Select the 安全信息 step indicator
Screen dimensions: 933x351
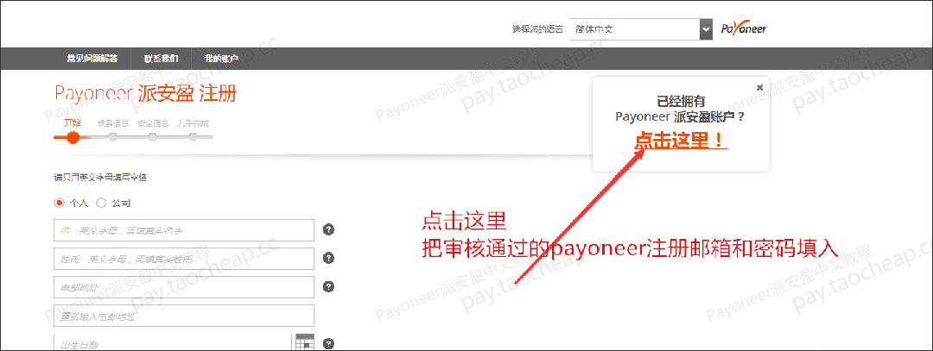tap(152, 137)
